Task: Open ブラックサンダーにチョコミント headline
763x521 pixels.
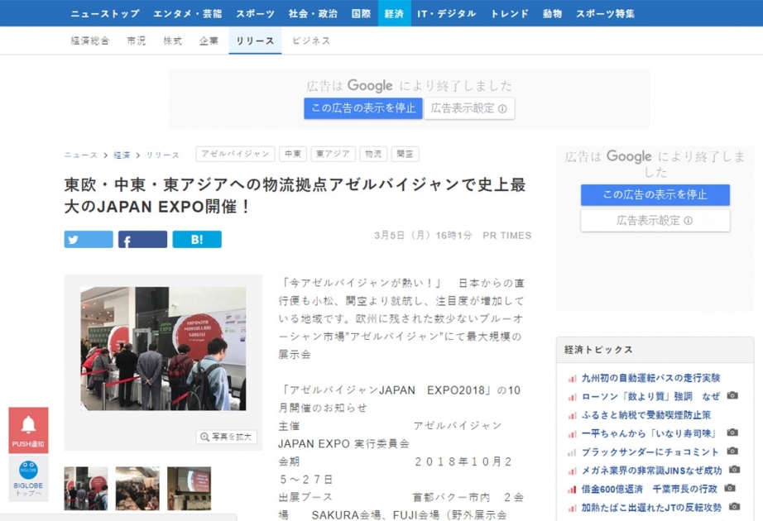Action: click(x=650, y=452)
